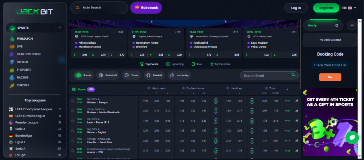The width and height of the screenshot is (364, 160).
Task: Lower handicap line for Goztepe - Istanbul Basaksehir
Action: (x=216, y=114)
